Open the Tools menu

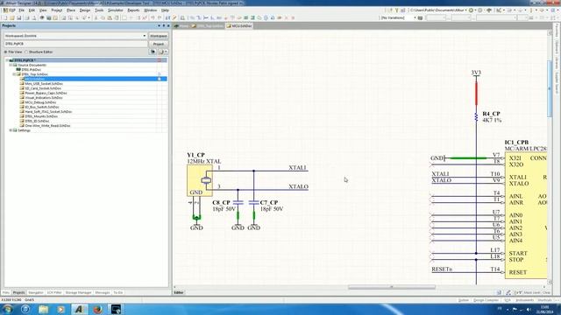pos(99,10)
